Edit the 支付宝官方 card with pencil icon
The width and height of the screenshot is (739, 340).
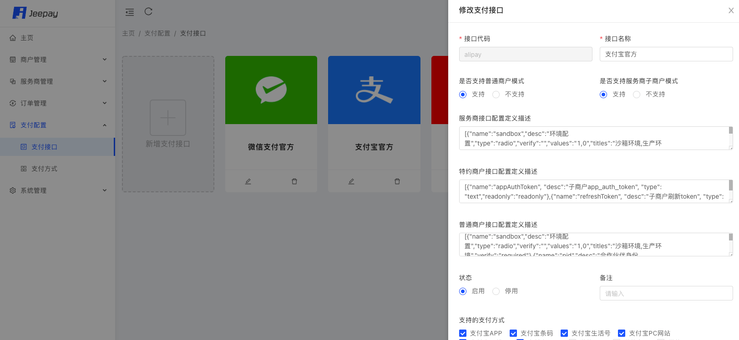pyautogui.click(x=351, y=181)
